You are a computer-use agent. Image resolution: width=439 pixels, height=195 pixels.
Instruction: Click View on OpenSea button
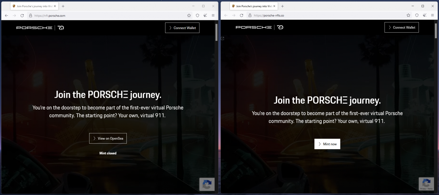coord(108,138)
